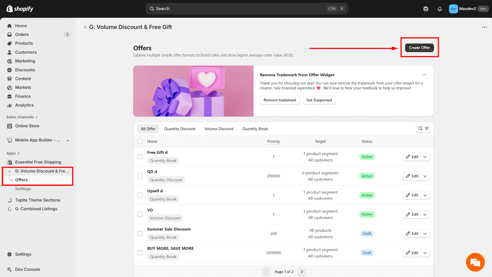Open Markets section
Screen dimensions: 492x277
click(x=23, y=88)
